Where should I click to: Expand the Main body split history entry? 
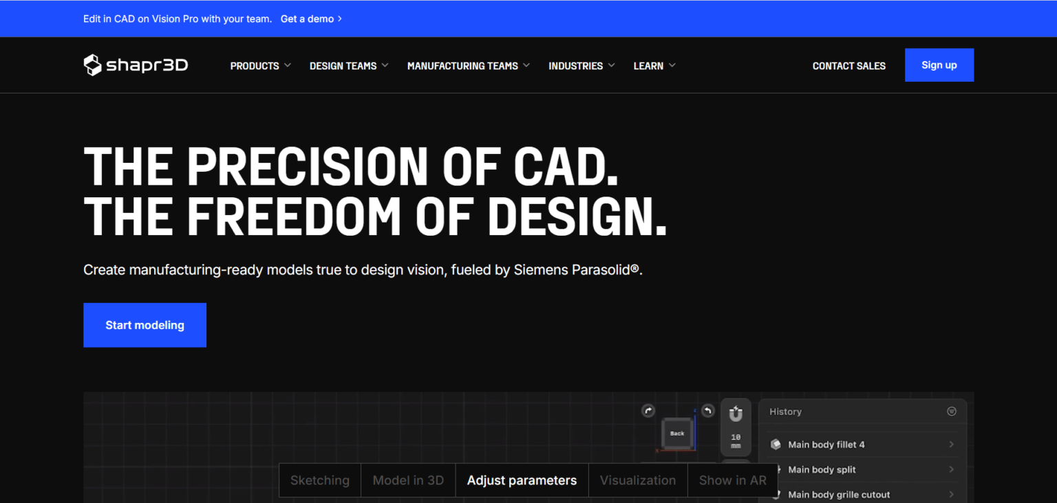pos(953,469)
